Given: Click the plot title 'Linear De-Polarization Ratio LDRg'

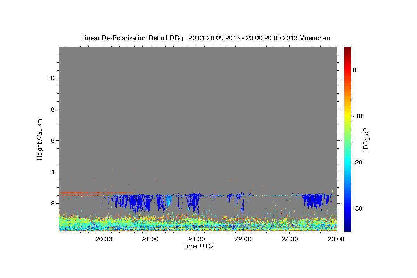Looking at the screenshot, I should pyautogui.click(x=132, y=38).
